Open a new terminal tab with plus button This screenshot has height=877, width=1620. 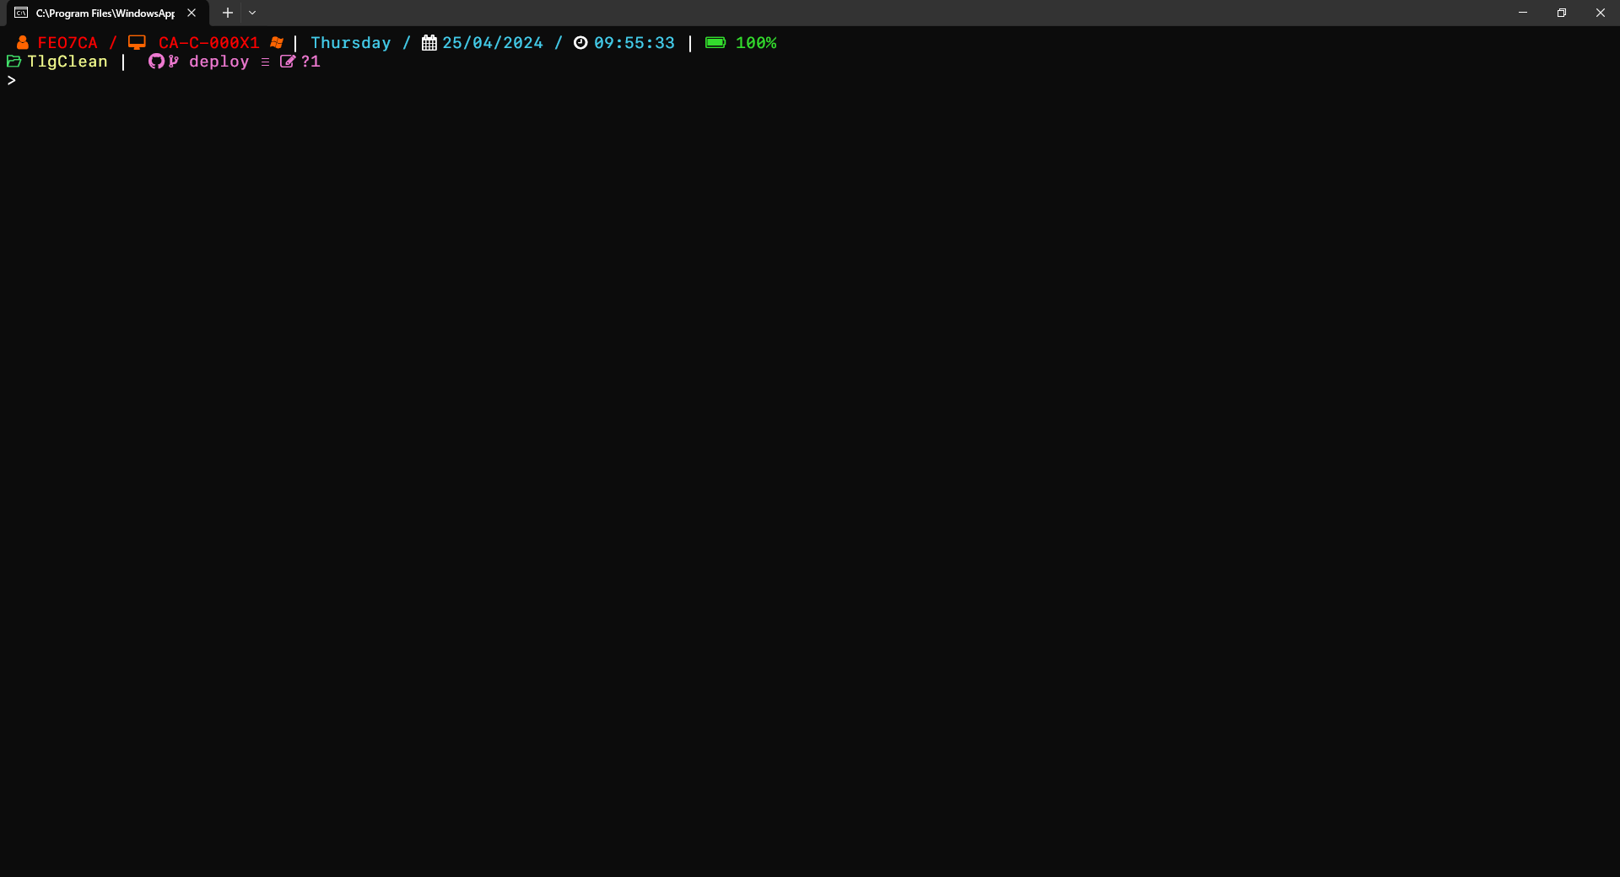228,13
